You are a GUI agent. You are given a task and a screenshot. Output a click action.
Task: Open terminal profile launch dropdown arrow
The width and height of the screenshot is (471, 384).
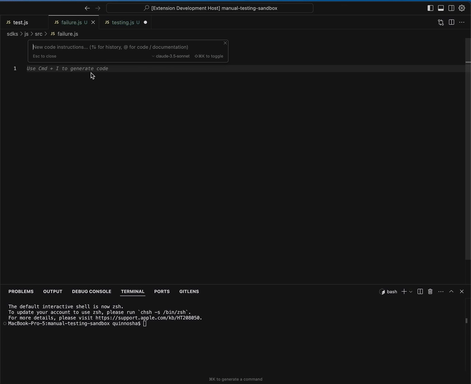(x=411, y=291)
